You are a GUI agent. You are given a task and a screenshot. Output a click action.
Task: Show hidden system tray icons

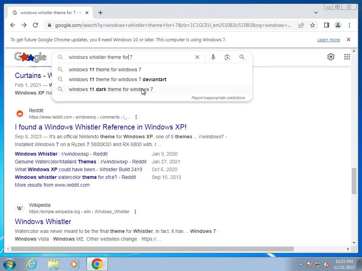pos(300,264)
